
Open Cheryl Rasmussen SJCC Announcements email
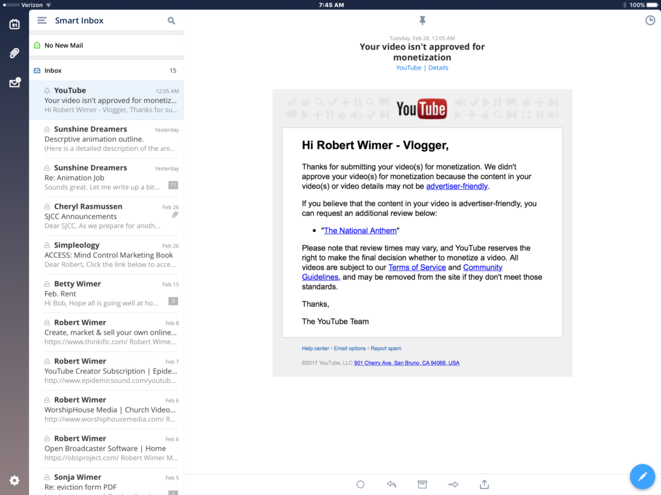[x=107, y=217]
